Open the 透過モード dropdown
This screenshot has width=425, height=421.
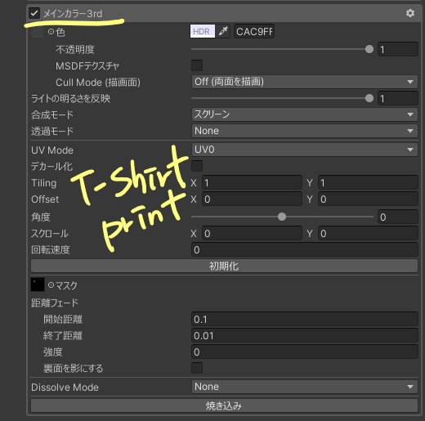tap(305, 131)
